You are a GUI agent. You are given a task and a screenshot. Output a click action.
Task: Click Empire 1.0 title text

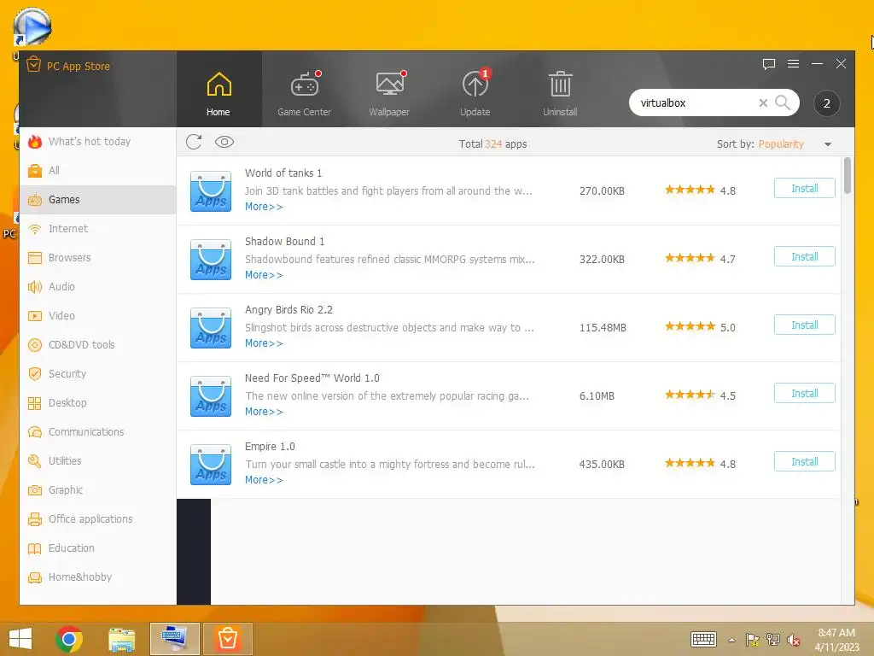[270, 446]
